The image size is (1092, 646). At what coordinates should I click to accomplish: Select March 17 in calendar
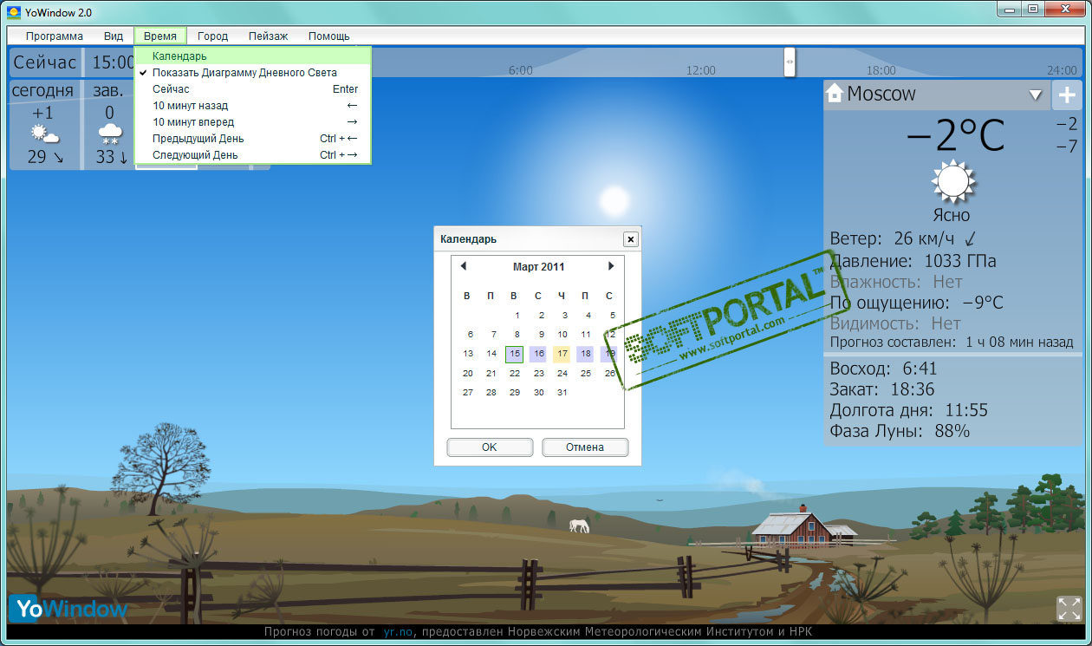[x=562, y=354]
